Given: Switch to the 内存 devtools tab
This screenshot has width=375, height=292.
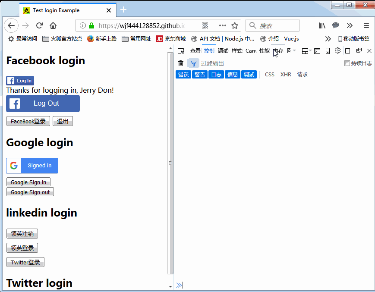Looking at the screenshot, I should 278,50.
